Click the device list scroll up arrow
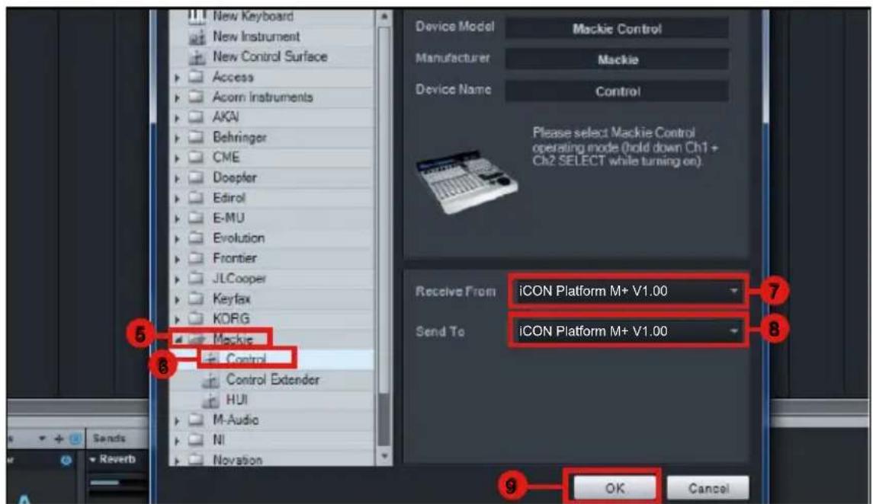This screenshot has width=873, height=504. [x=384, y=17]
